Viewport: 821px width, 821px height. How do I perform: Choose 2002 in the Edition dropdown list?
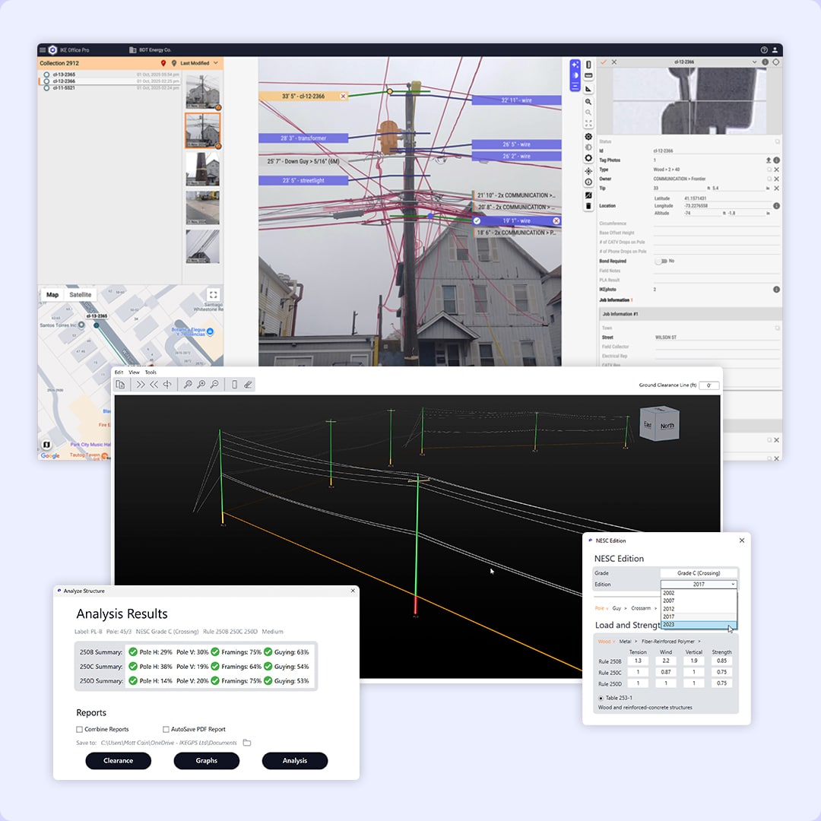coord(699,593)
